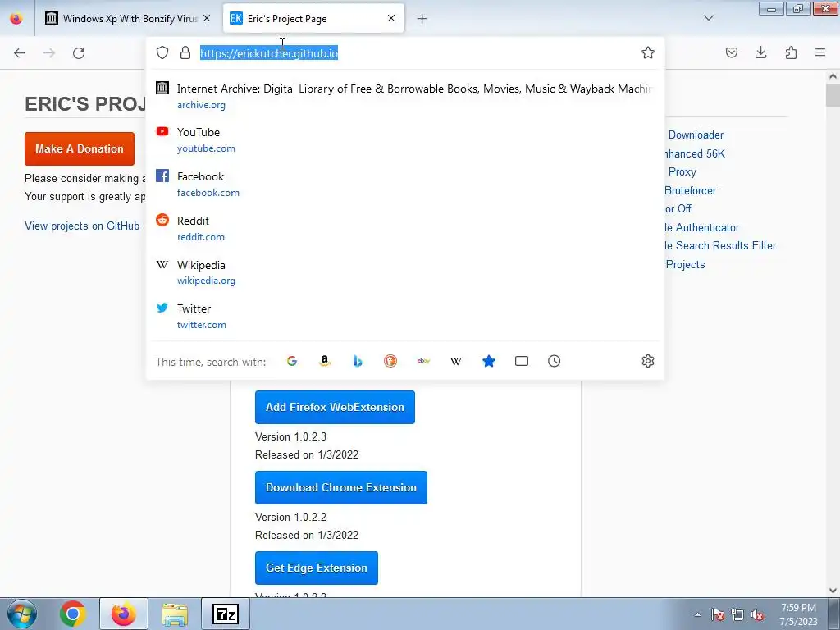Open the network tray icon
Viewport: 840px width, 630px height.
coord(737,614)
